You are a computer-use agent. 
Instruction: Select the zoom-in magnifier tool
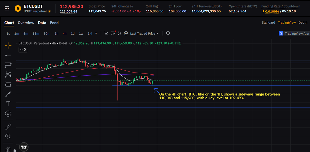click(x=8, y=136)
